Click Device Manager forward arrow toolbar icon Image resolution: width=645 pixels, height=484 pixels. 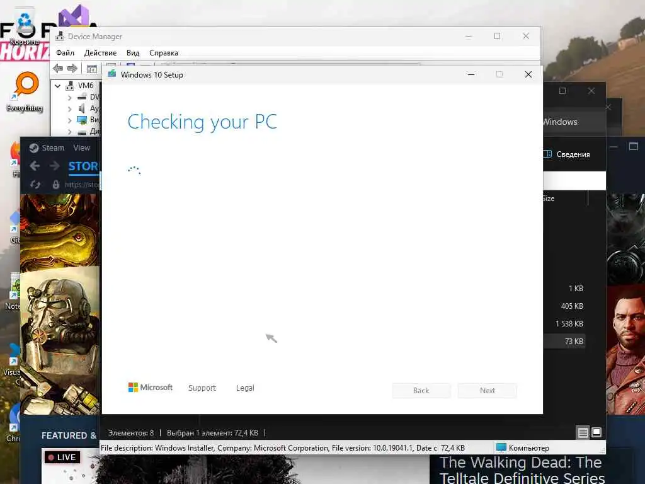[x=72, y=68]
